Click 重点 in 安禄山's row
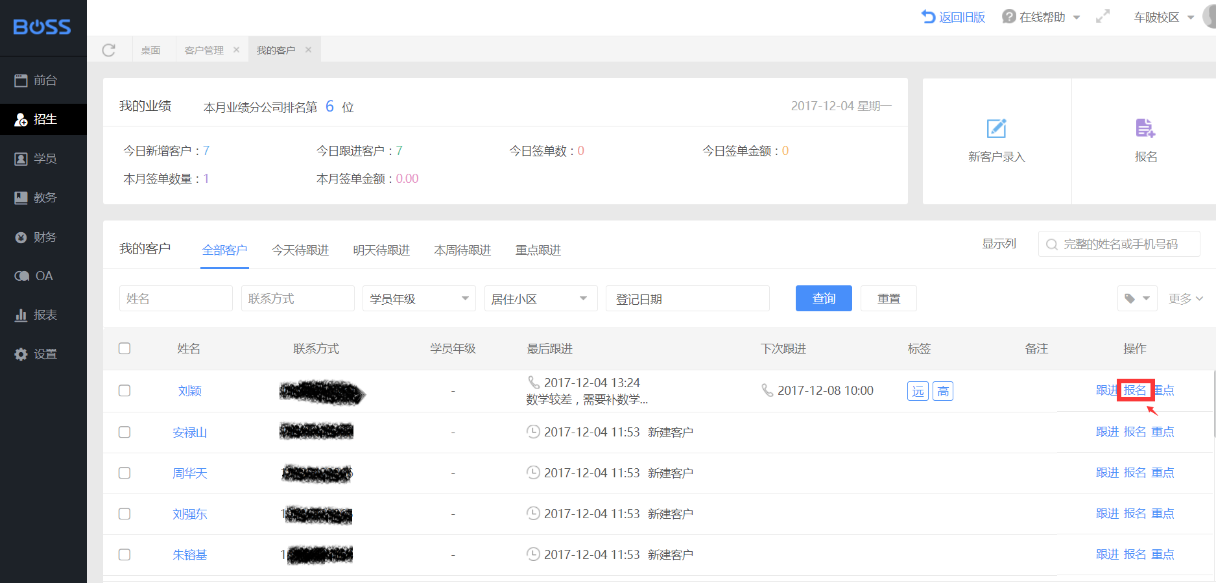The image size is (1216, 583). 1163,432
